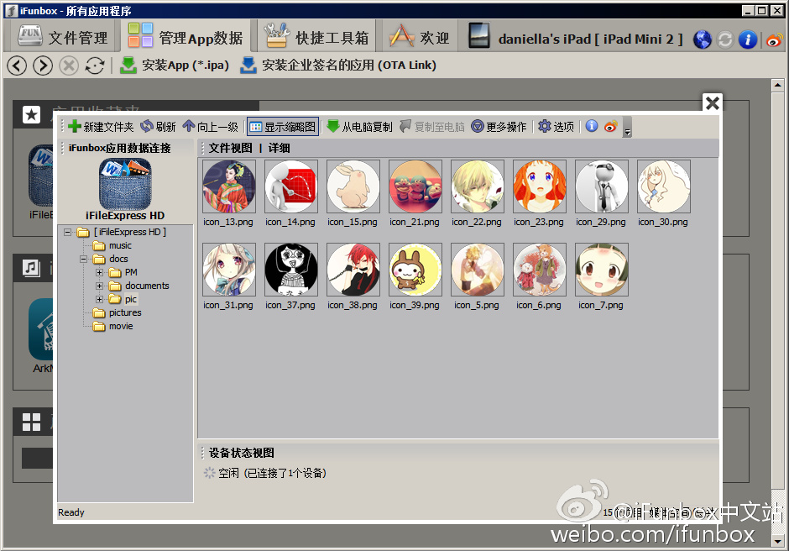This screenshot has width=789, height=551.
Task: Open the 文件管理 tab
Action: point(62,36)
